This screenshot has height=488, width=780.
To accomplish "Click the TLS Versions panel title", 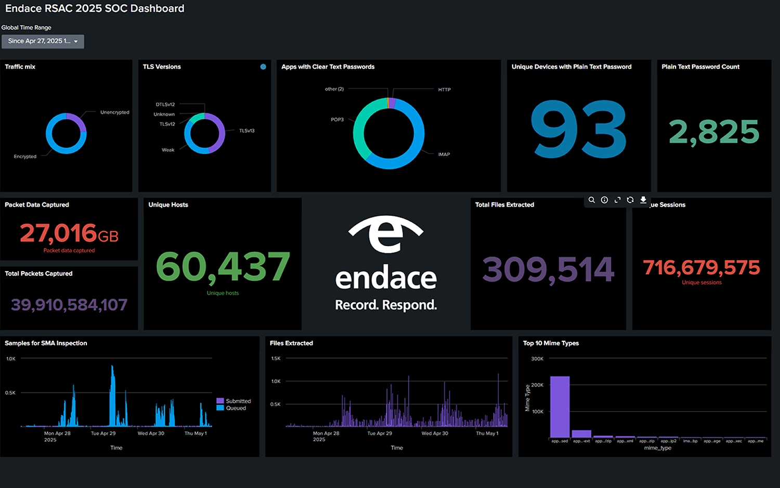I will tap(162, 67).
